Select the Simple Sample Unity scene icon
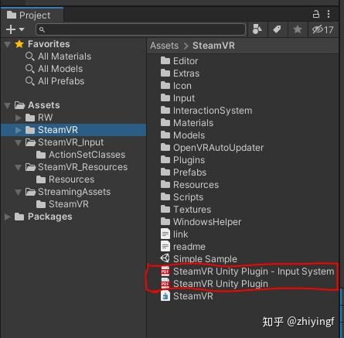The height and width of the screenshot is (338, 344). click(165, 258)
